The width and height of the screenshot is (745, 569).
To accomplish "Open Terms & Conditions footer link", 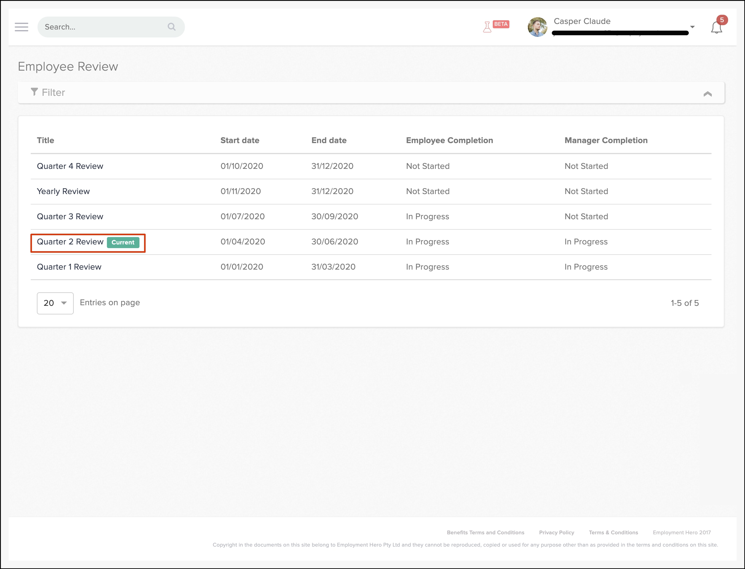I will (x=614, y=532).
